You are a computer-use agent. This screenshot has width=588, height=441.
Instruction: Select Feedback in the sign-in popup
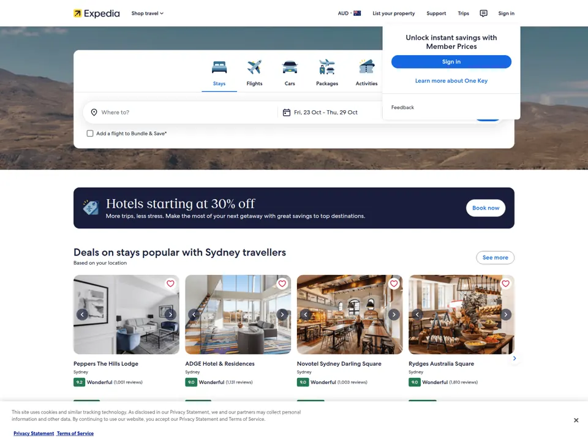coord(402,107)
